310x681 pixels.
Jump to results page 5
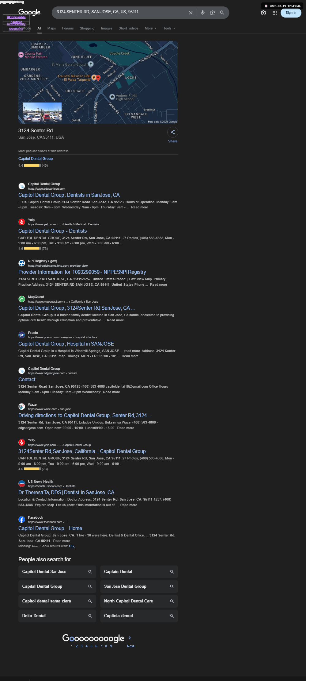(91, 646)
